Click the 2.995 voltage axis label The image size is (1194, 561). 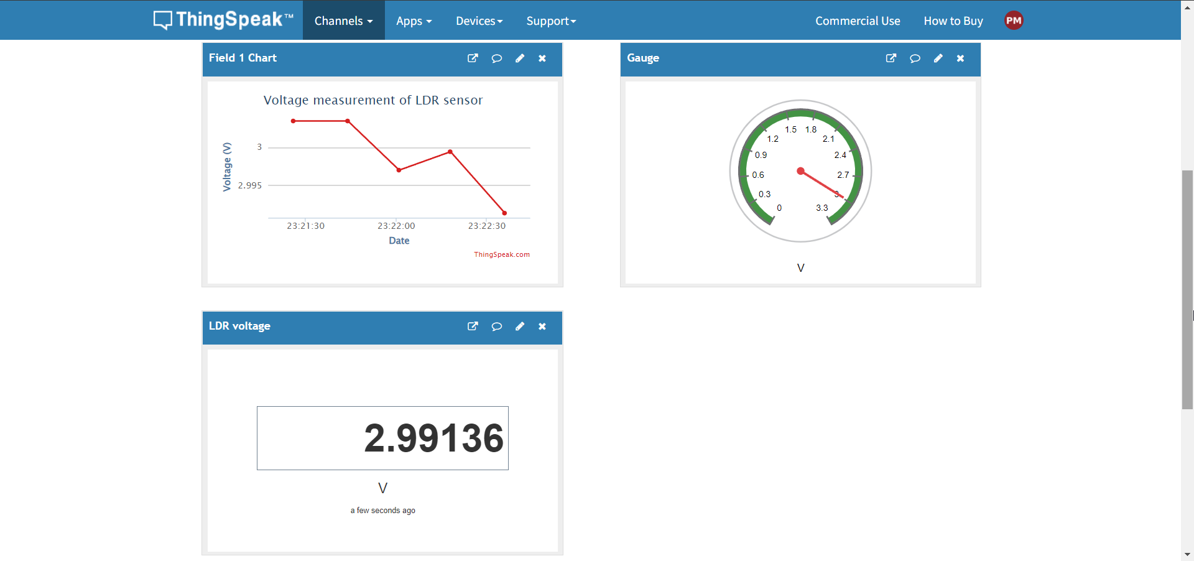pyautogui.click(x=250, y=185)
